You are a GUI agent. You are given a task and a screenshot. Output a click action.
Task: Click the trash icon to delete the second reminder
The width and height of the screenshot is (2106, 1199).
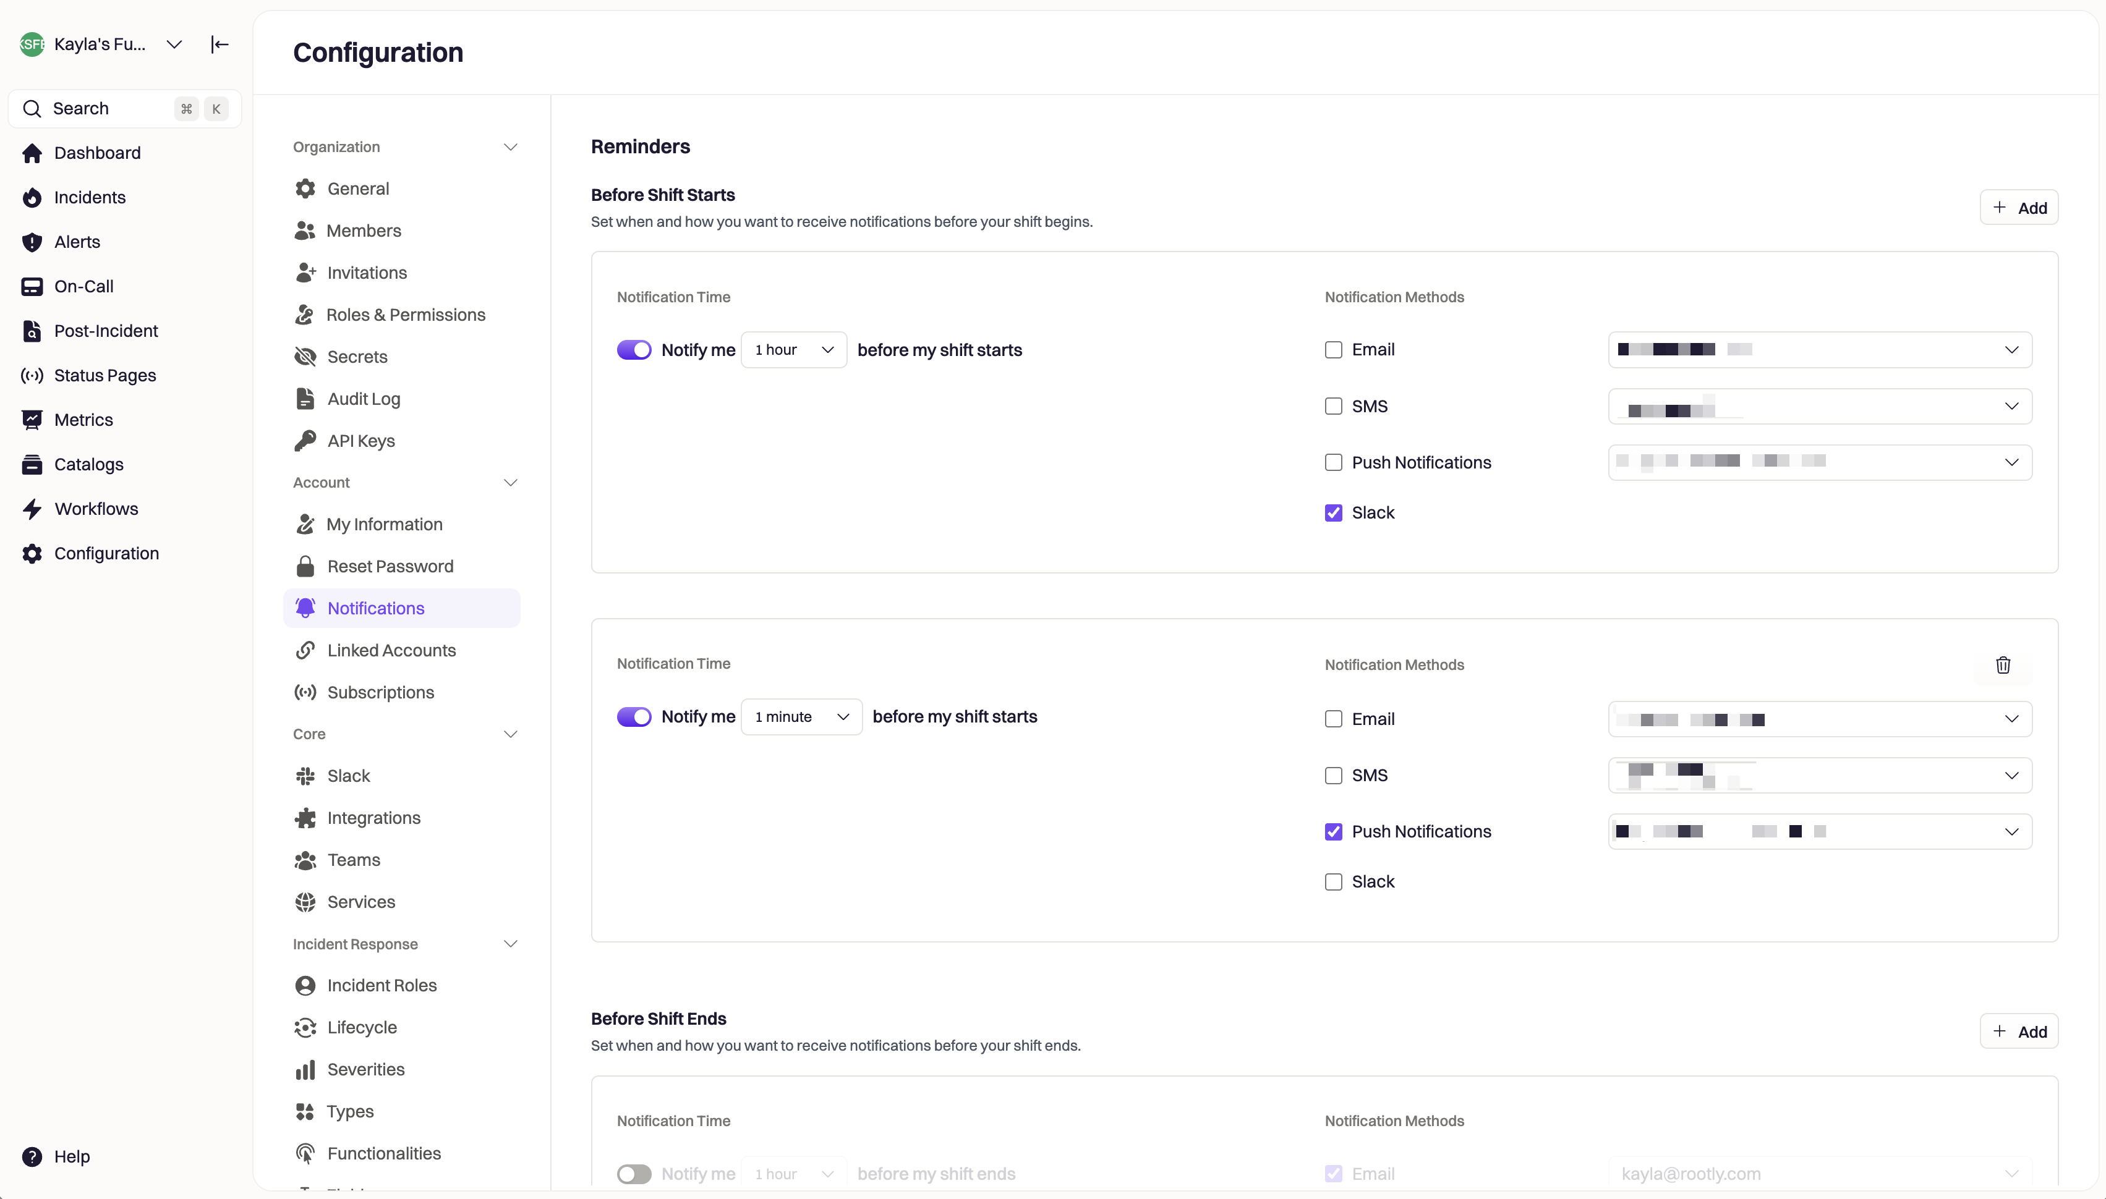click(x=2002, y=664)
